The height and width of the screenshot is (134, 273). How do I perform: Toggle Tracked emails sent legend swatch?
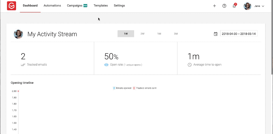pos(134,88)
